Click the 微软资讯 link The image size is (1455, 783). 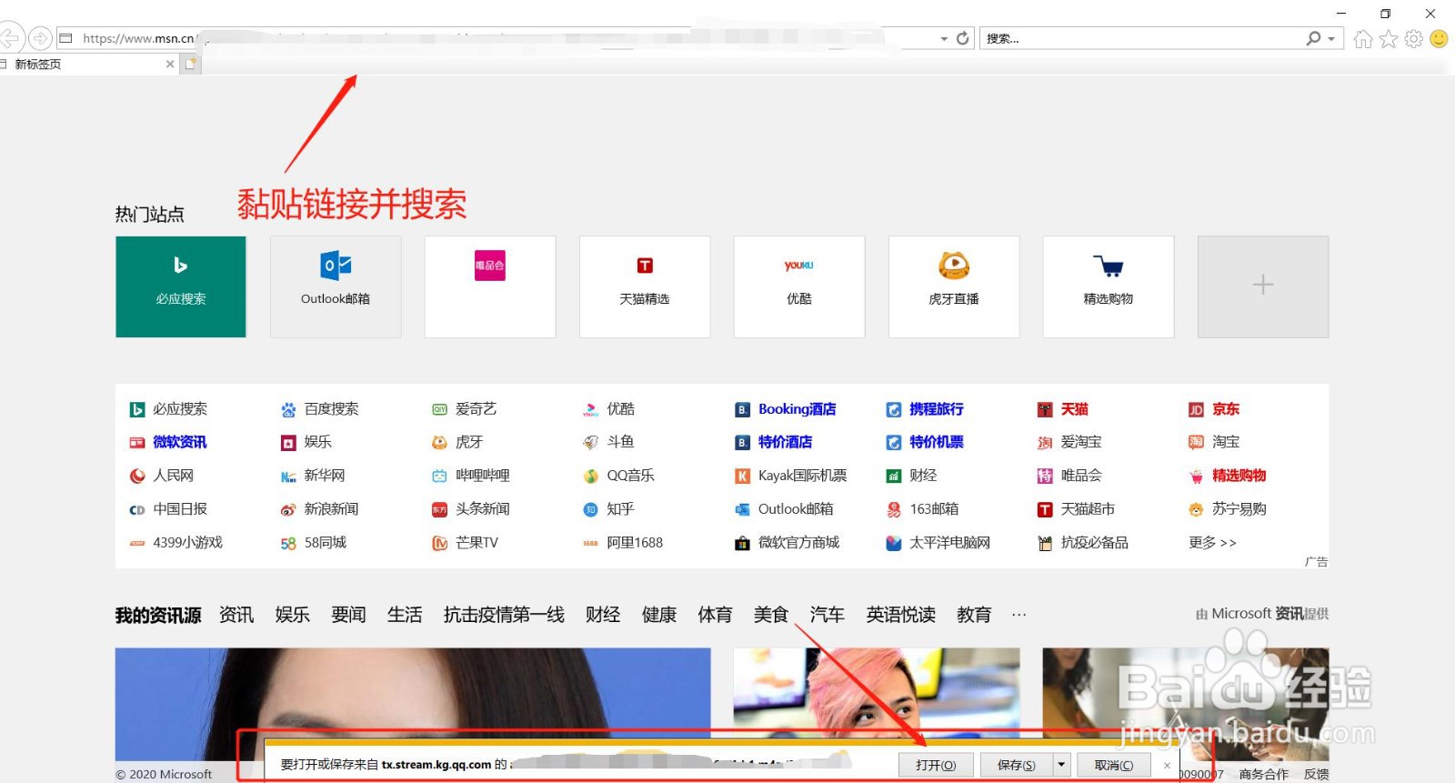(x=180, y=442)
